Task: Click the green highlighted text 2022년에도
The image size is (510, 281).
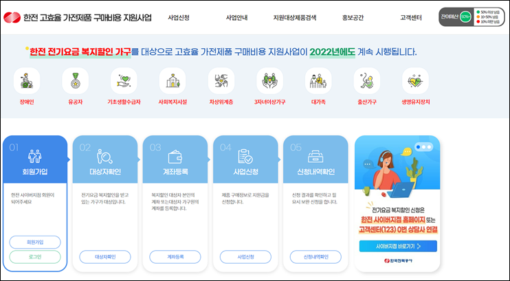Action: pos(332,52)
